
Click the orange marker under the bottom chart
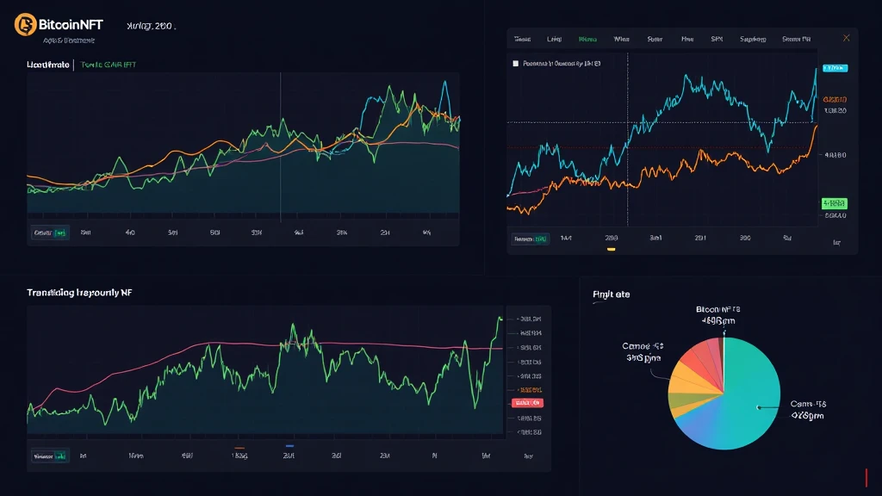(x=239, y=447)
